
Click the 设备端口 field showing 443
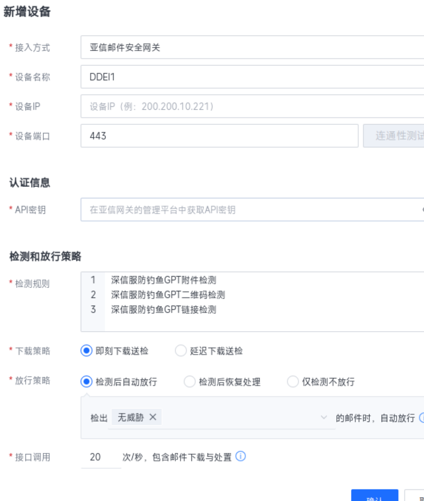pos(219,136)
